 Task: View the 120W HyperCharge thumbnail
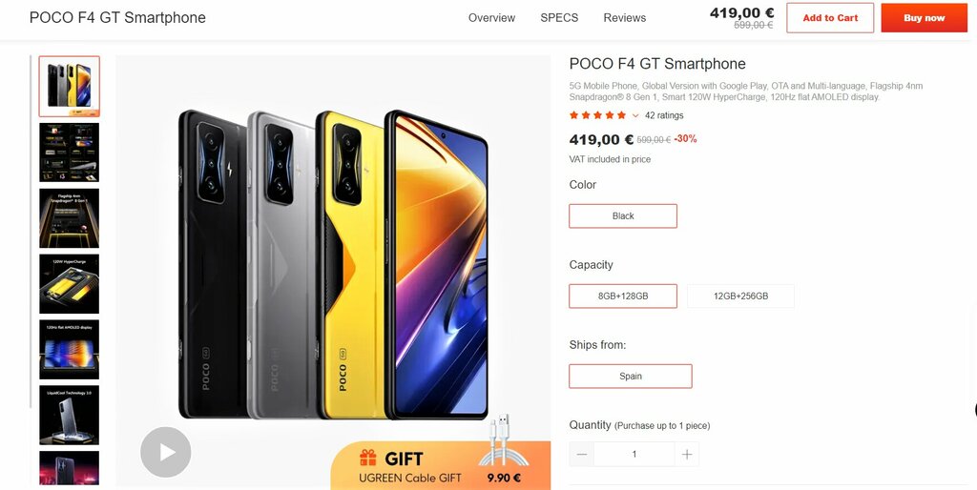click(x=69, y=284)
